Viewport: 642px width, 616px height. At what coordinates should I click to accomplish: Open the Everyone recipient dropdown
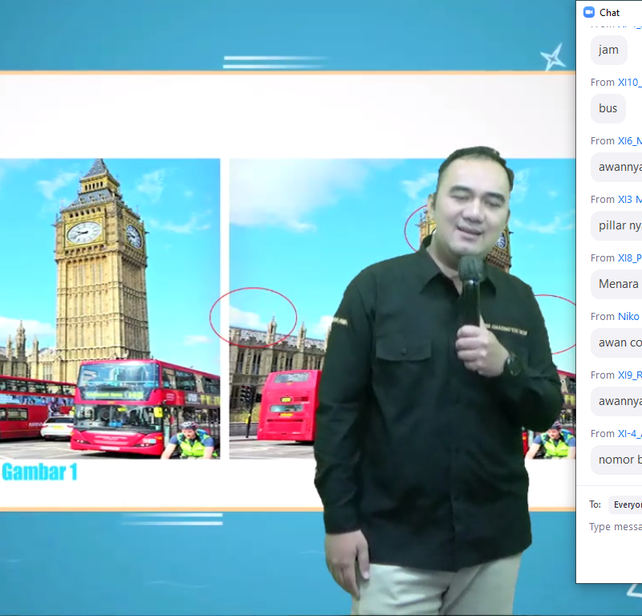click(627, 505)
